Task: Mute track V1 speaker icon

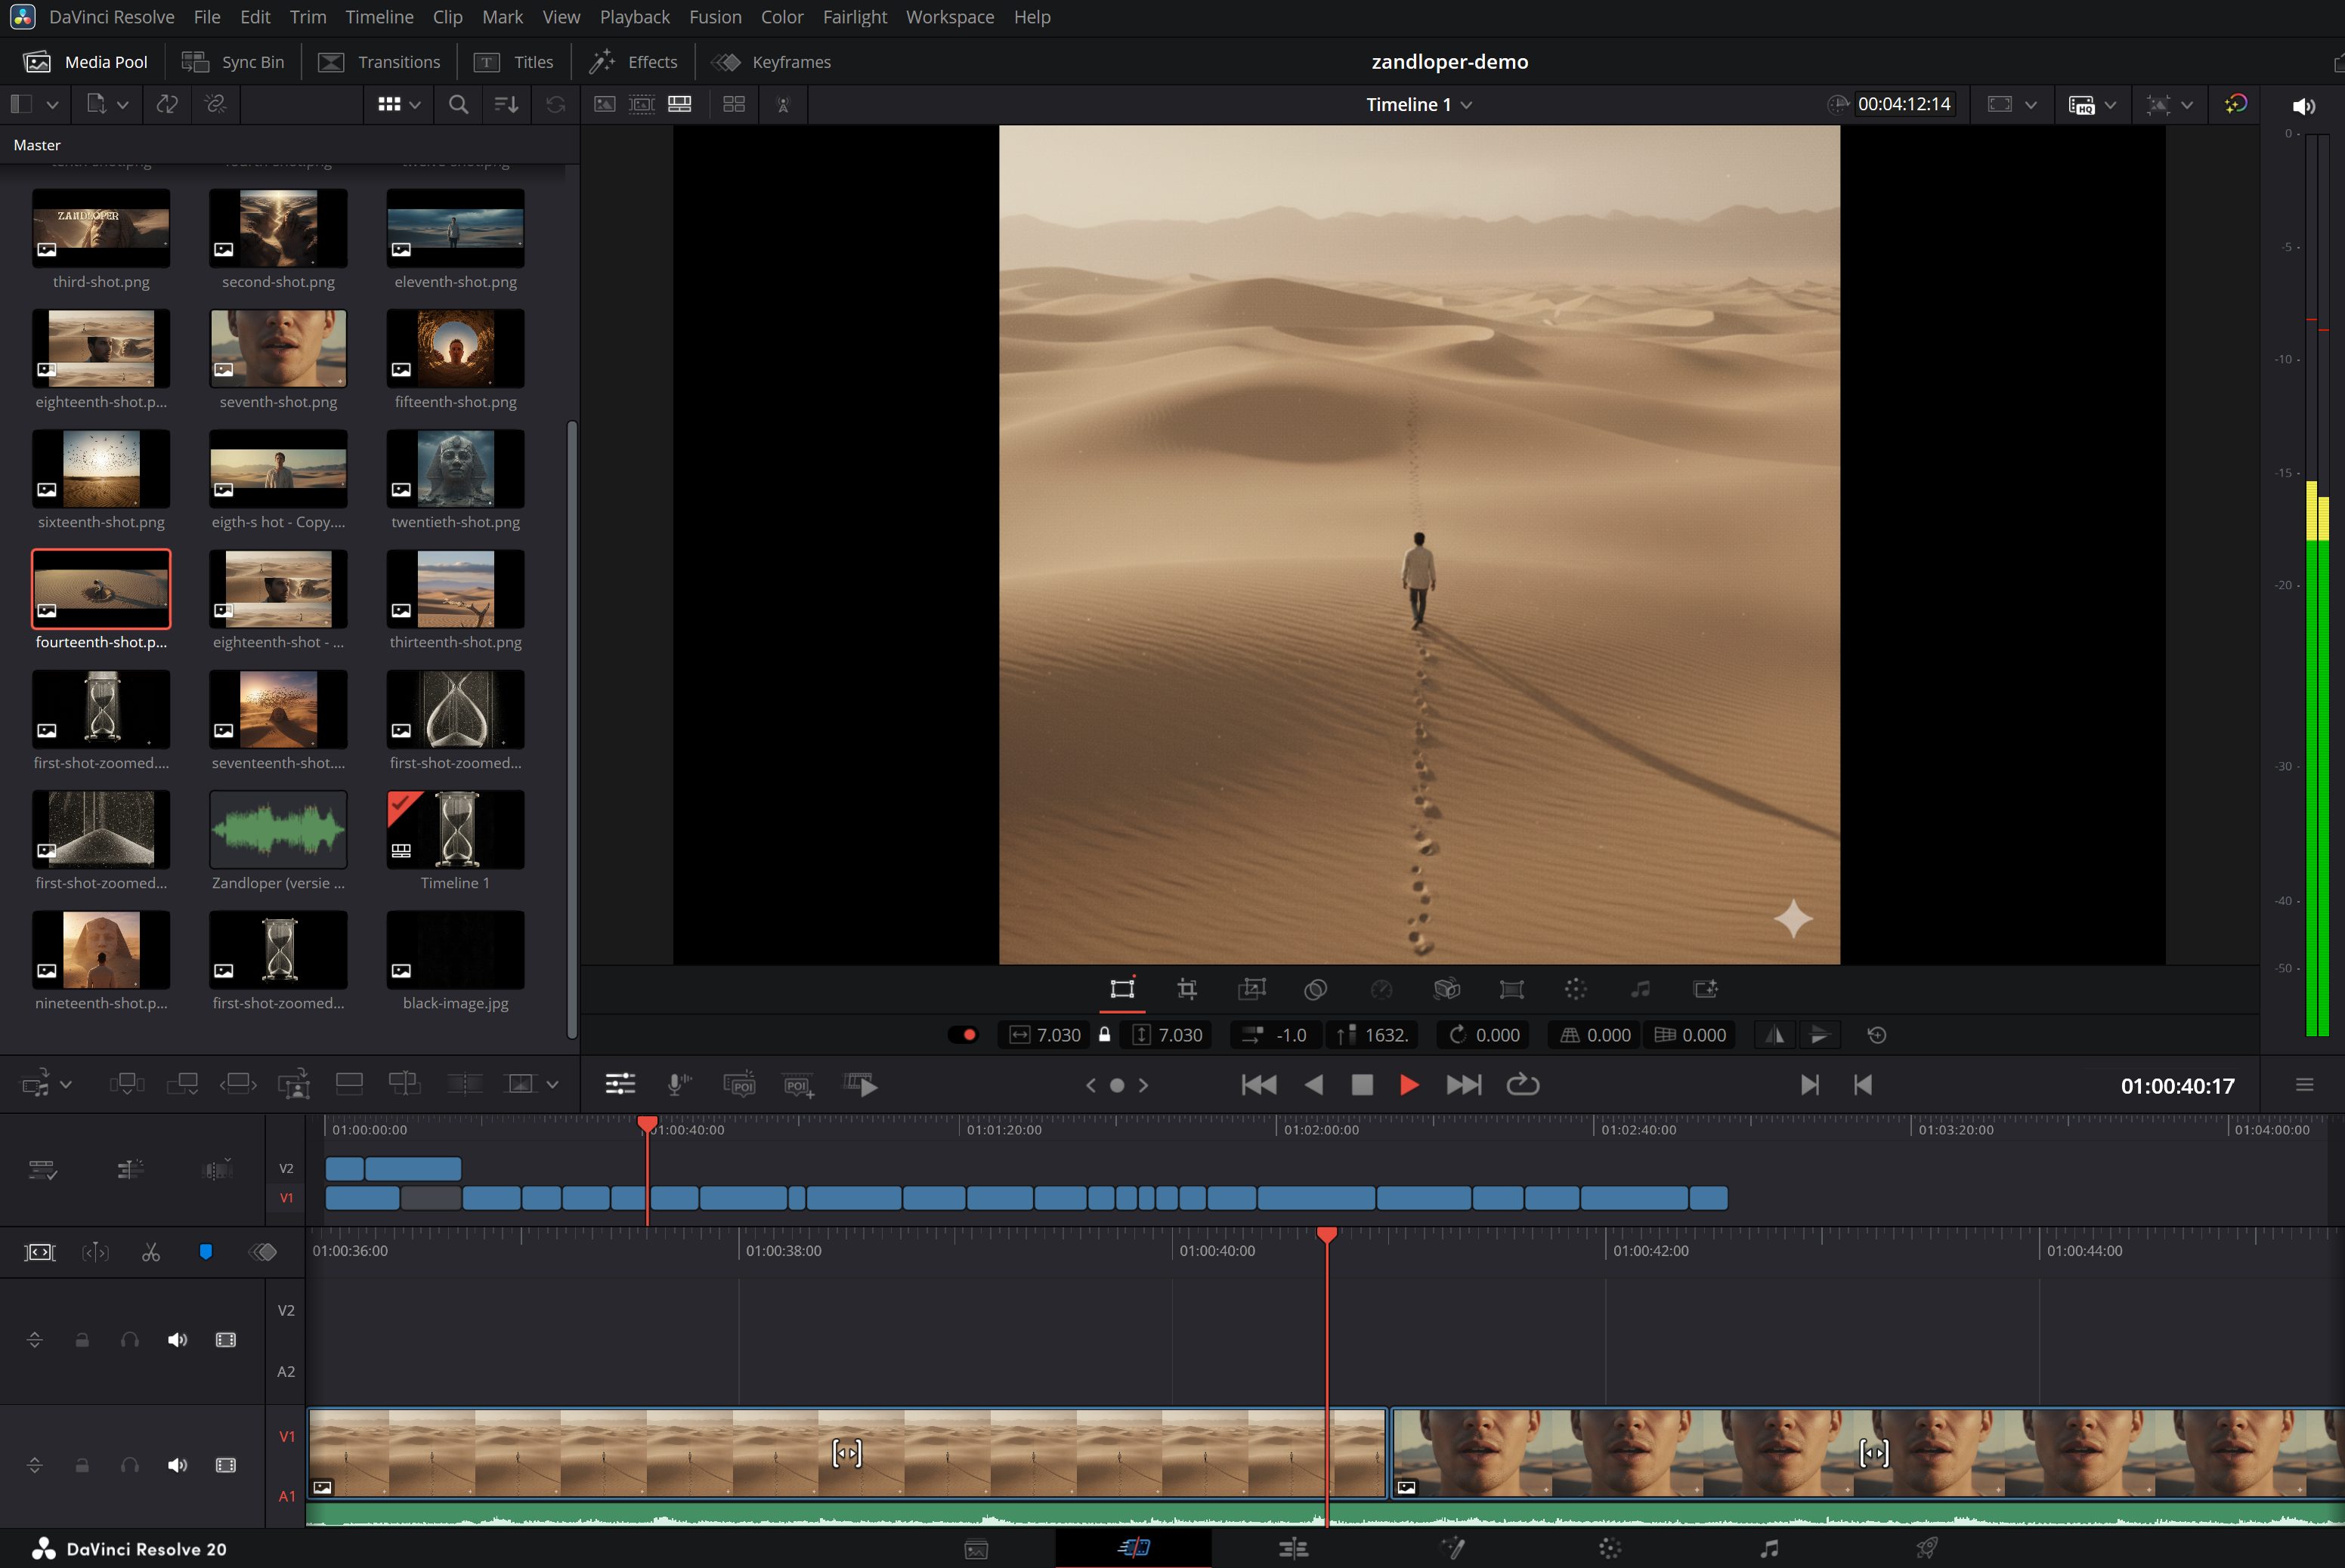Action: (177, 1465)
